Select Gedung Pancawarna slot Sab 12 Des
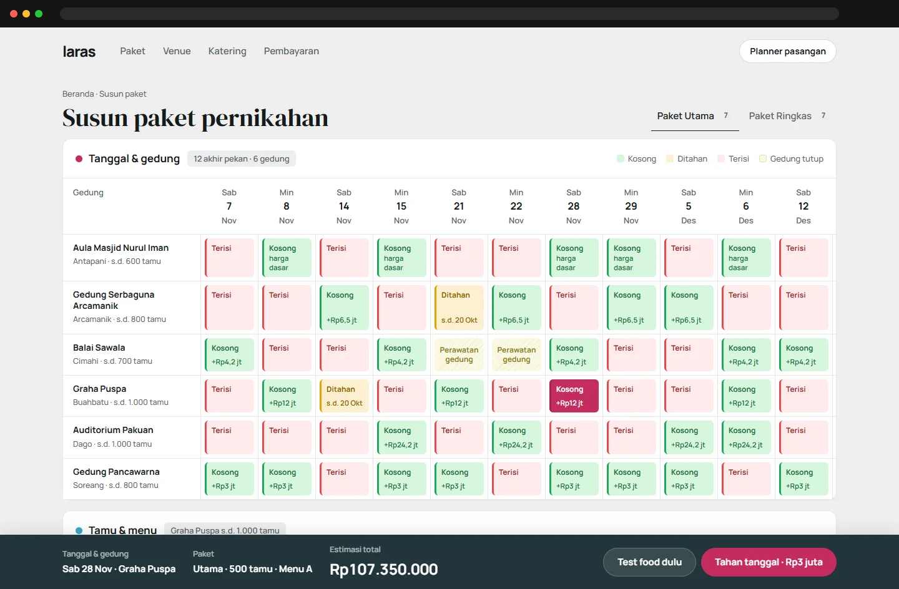The image size is (899, 589). tap(803, 479)
